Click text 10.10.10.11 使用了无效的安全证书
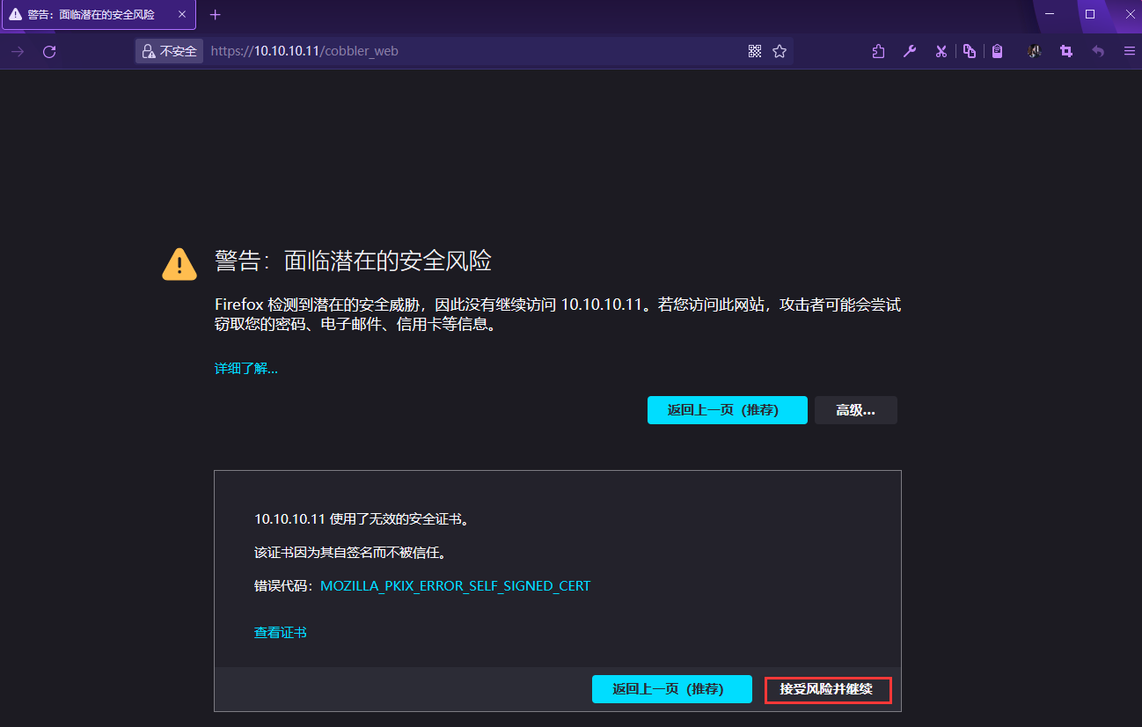Image resolution: width=1142 pixels, height=727 pixels. coord(362,518)
